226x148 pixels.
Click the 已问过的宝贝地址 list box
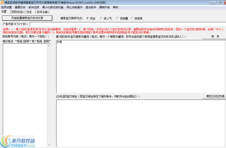pyautogui.click(x=141, y=123)
